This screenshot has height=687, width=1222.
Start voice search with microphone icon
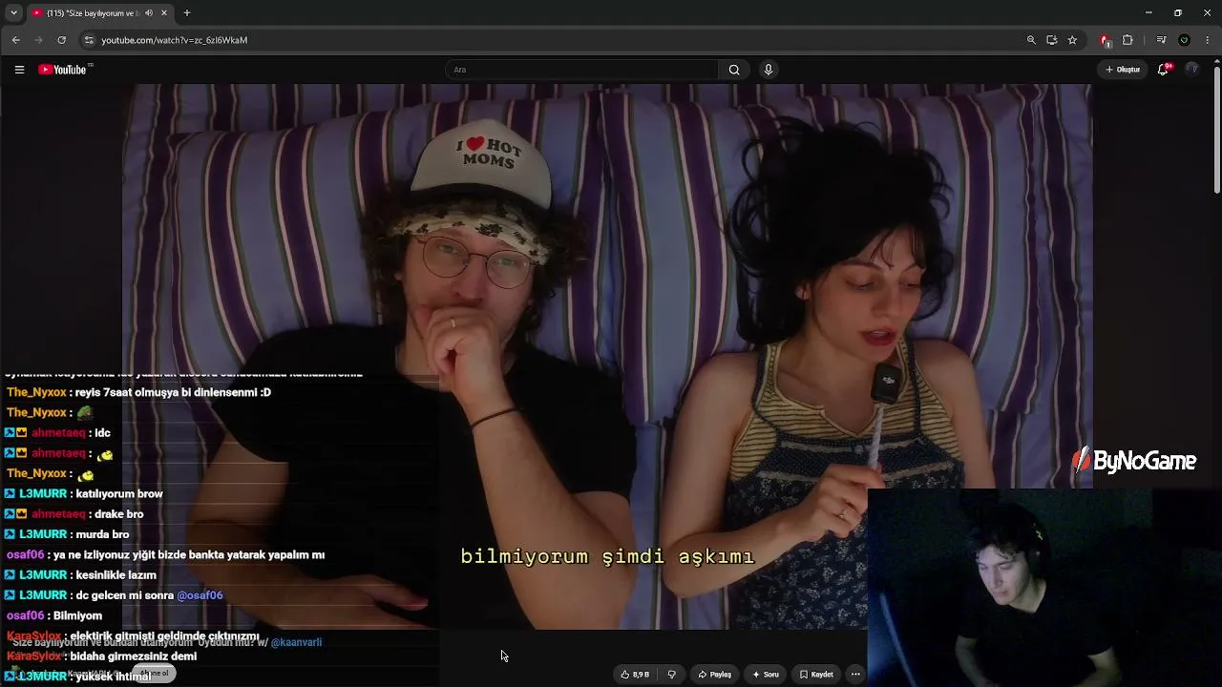769,70
